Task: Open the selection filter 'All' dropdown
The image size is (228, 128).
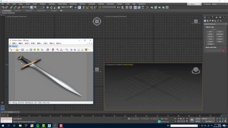Action: click(25, 7)
